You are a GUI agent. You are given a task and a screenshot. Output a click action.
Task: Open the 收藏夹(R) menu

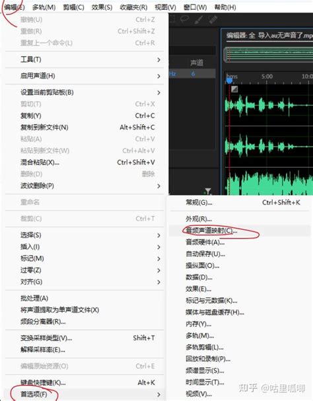click(133, 7)
